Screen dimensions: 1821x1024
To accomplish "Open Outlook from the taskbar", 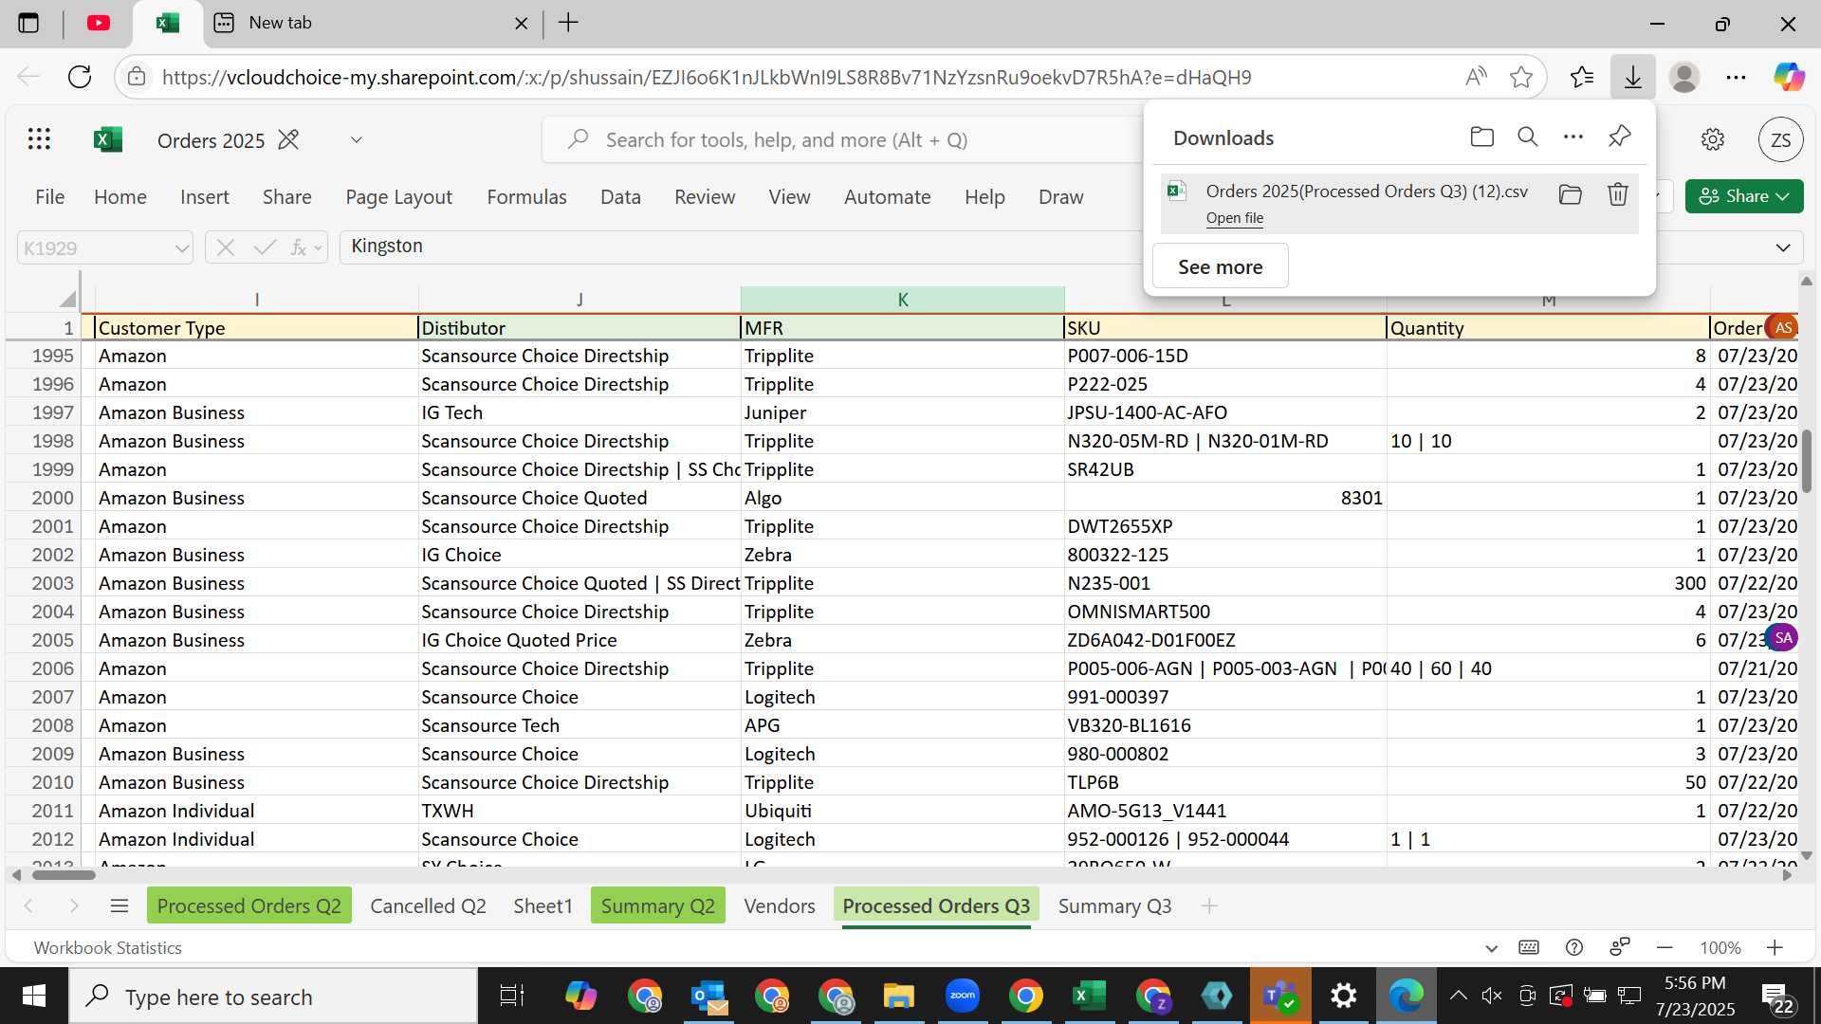I will coord(708,996).
